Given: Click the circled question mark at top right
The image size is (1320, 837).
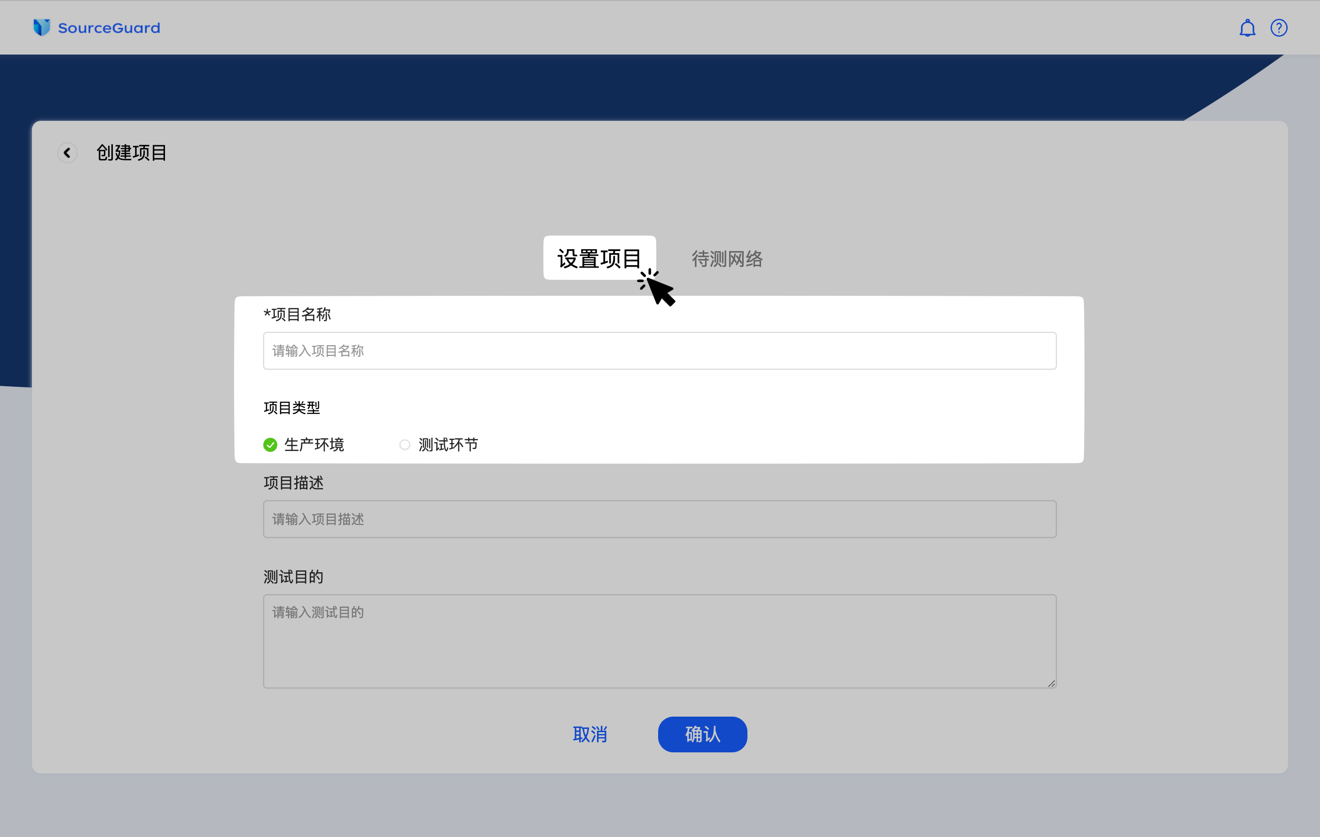Looking at the screenshot, I should pyautogui.click(x=1279, y=27).
